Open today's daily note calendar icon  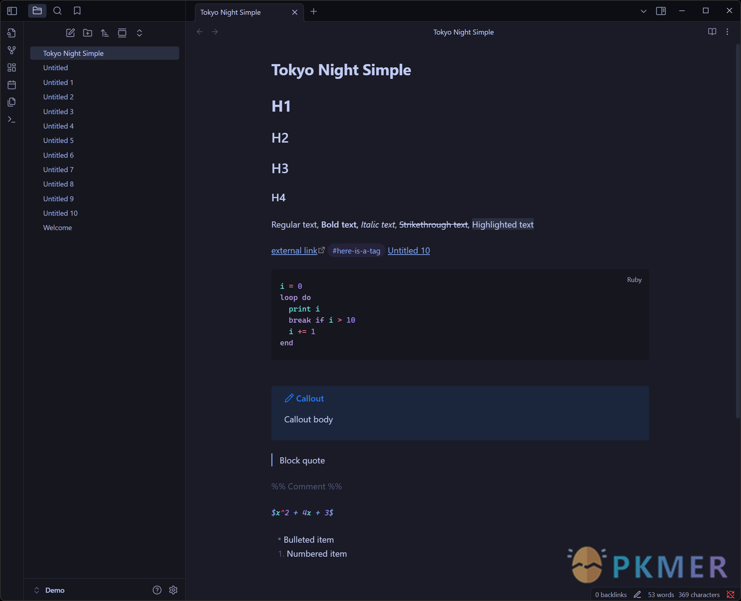12,85
